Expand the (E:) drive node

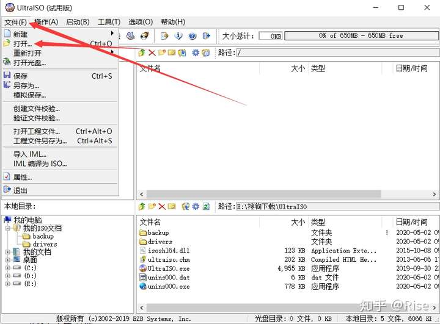coord(7,284)
